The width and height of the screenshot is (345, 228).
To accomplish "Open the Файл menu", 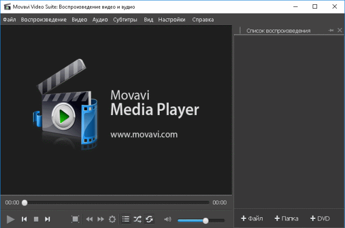I will tap(10, 19).
